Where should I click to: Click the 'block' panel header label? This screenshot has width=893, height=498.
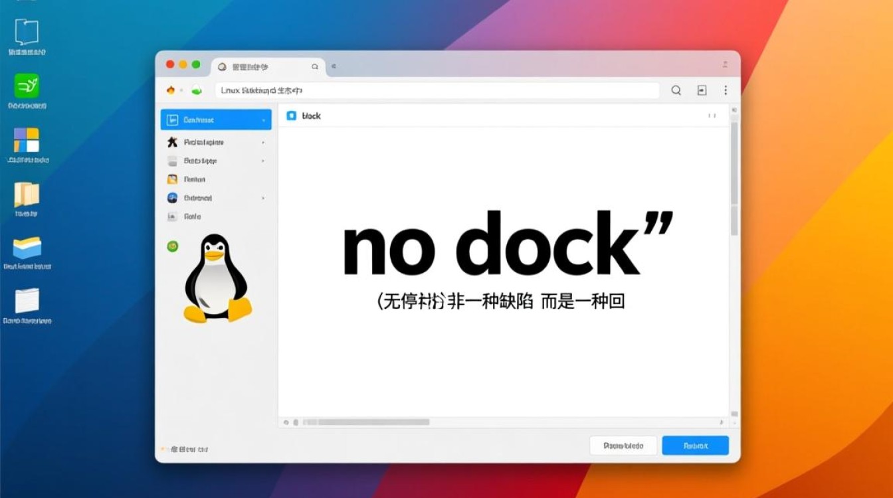point(312,116)
